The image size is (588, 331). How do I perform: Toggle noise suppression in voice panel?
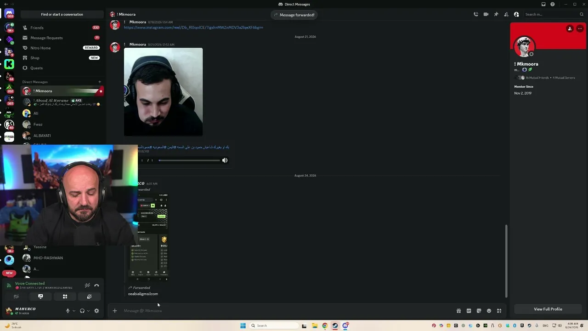tap(87, 285)
